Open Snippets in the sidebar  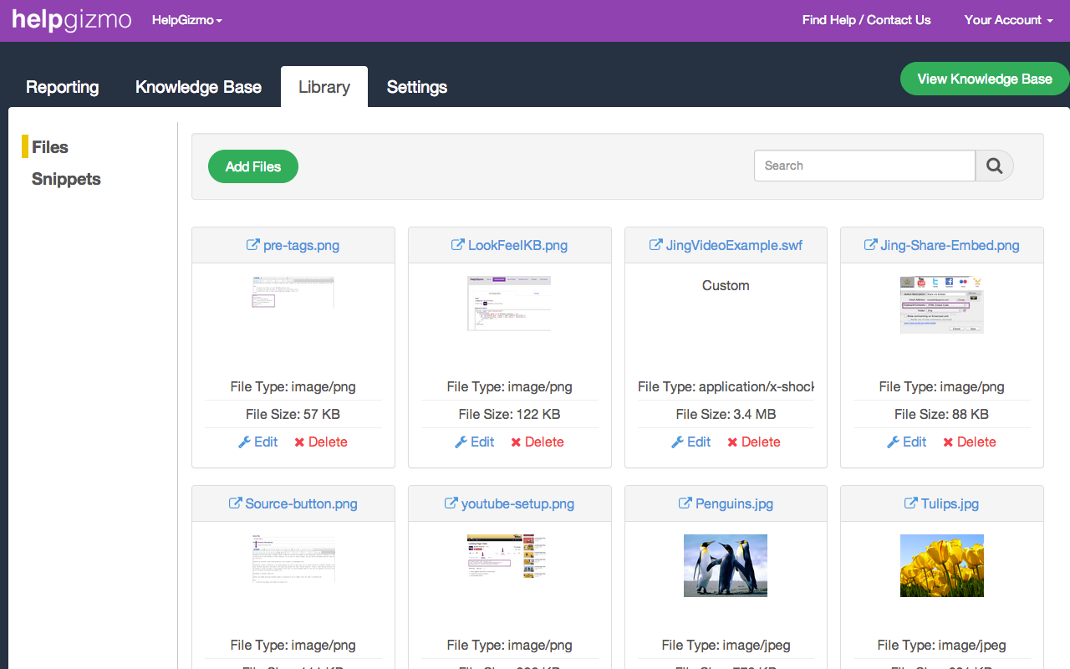click(66, 179)
